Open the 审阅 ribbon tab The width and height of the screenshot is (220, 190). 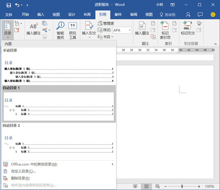[x=134, y=15]
